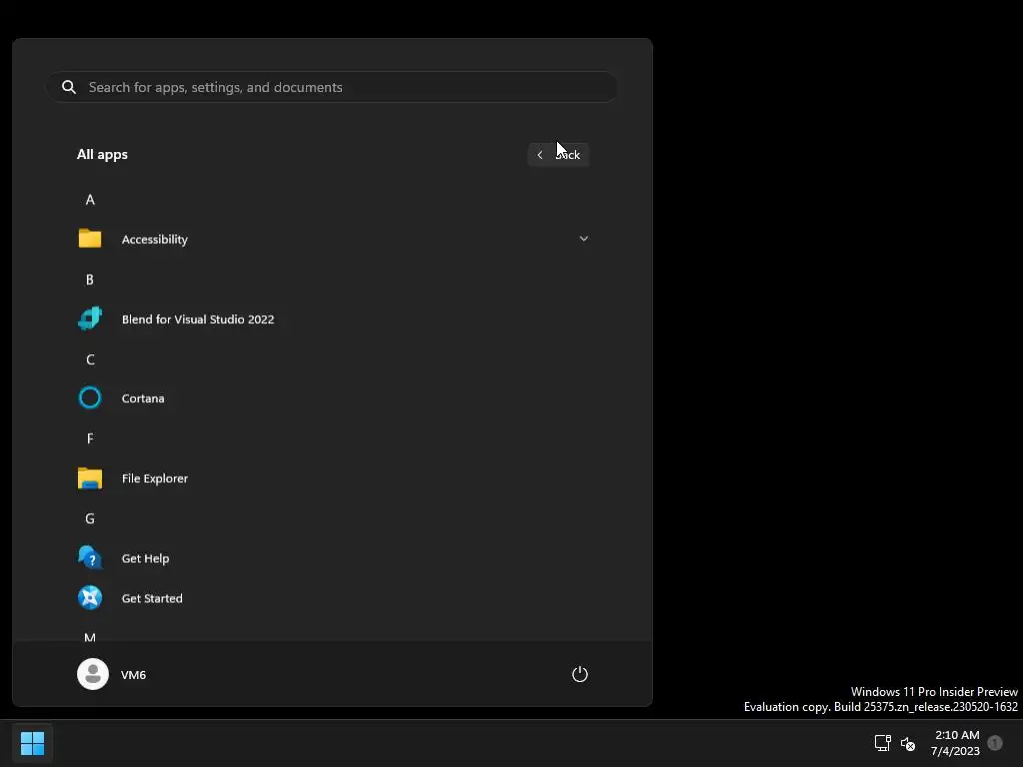This screenshot has width=1023, height=767.
Task: Jump using letter header G
Action: pos(90,519)
